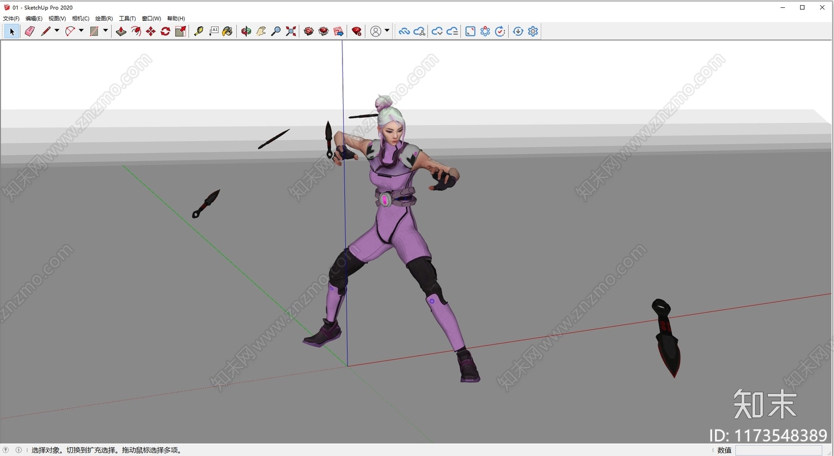
Task: Select the Tape Measure tool
Action: tap(199, 31)
